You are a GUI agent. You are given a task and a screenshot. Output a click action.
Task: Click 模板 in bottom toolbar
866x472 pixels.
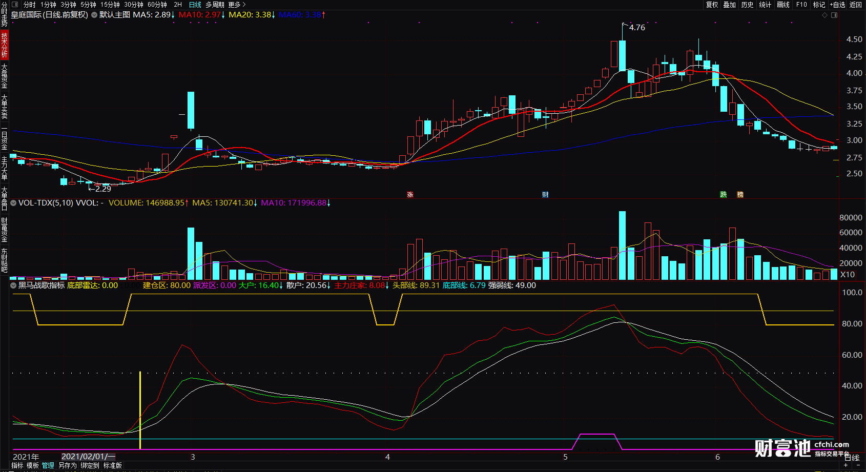33,465
